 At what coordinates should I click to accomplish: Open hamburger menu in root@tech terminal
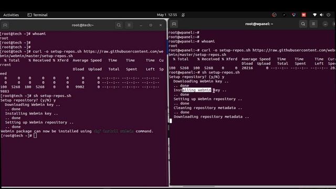coord(129,25)
